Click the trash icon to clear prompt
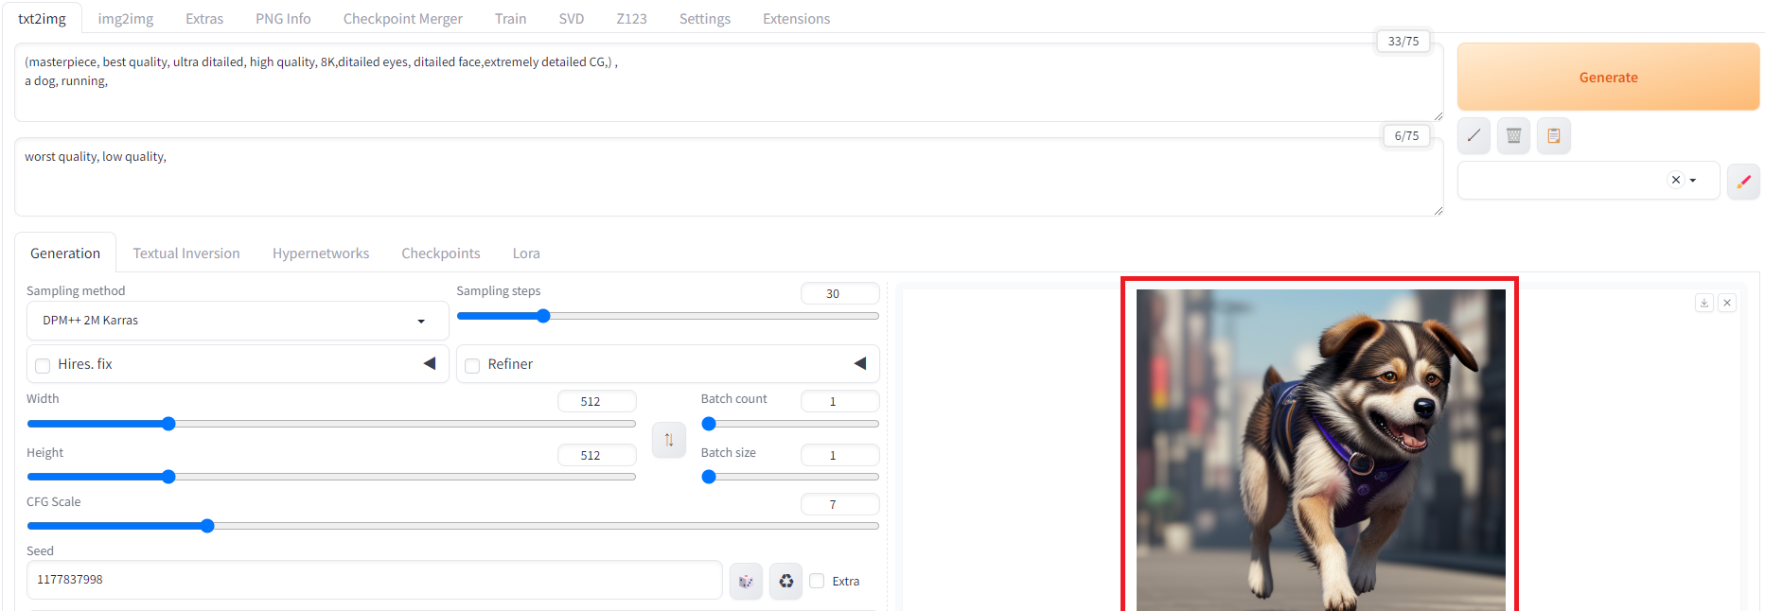Screen dimensions: 1765x611 (1513, 135)
